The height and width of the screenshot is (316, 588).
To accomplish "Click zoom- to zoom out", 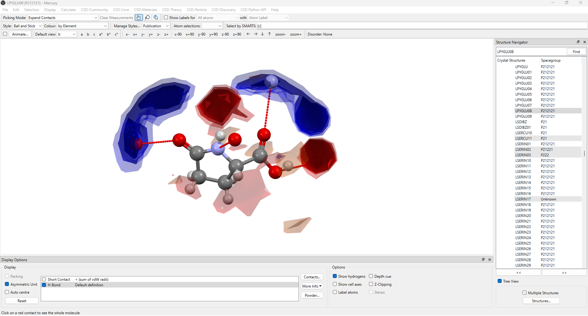I will (281, 34).
